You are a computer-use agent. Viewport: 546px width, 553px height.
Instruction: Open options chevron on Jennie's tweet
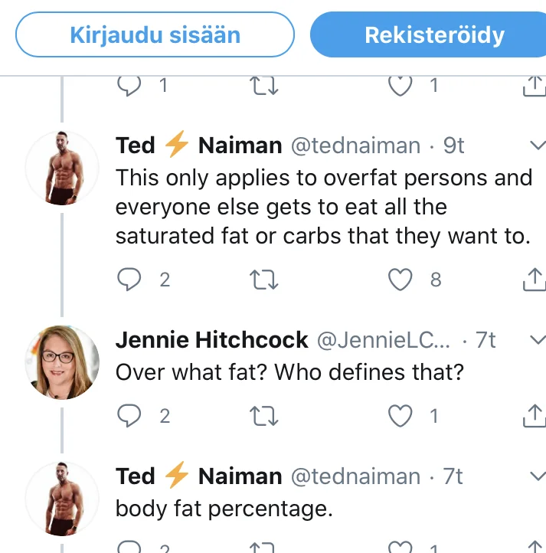coord(538,339)
